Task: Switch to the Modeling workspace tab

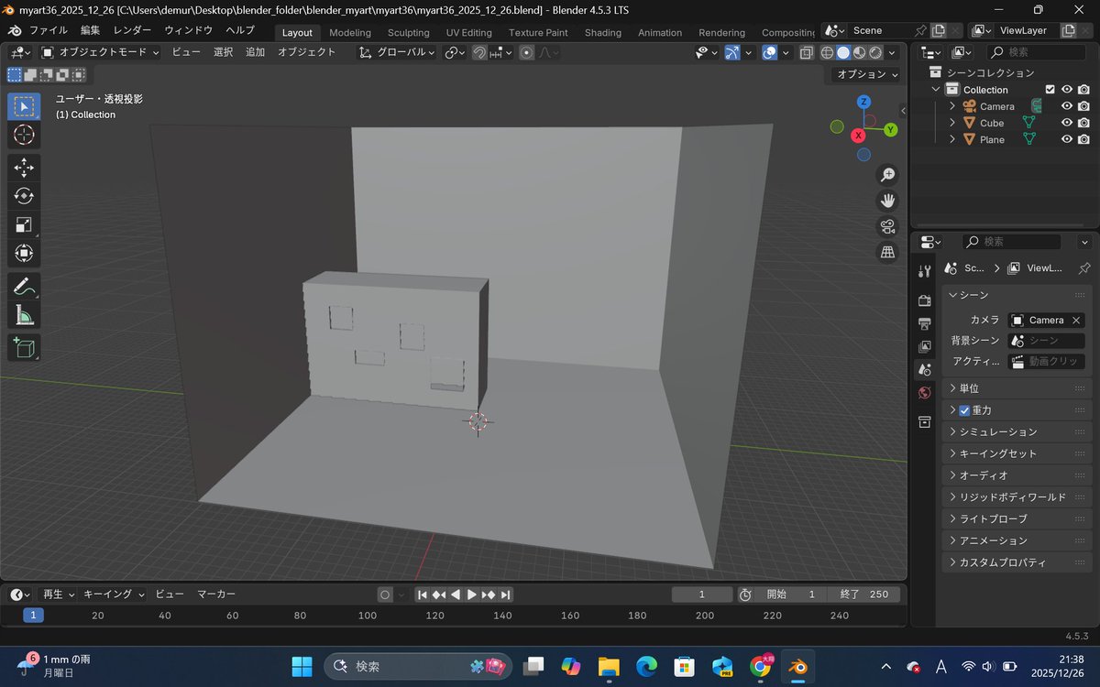Action: (x=350, y=32)
